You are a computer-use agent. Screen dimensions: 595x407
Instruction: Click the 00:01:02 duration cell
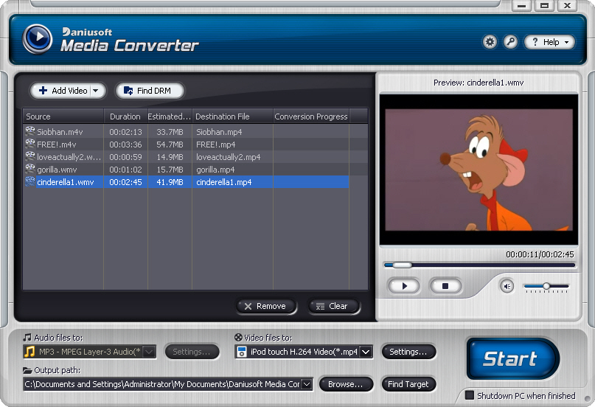pos(125,169)
